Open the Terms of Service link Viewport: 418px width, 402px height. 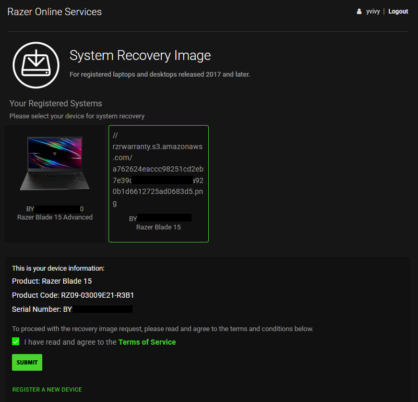tap(147, 342)
